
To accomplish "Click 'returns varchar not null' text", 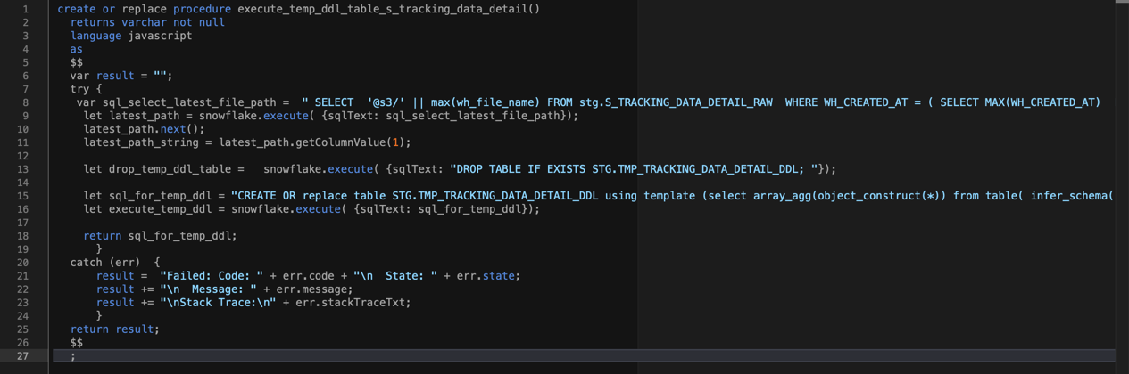I will tap(147, 22).
